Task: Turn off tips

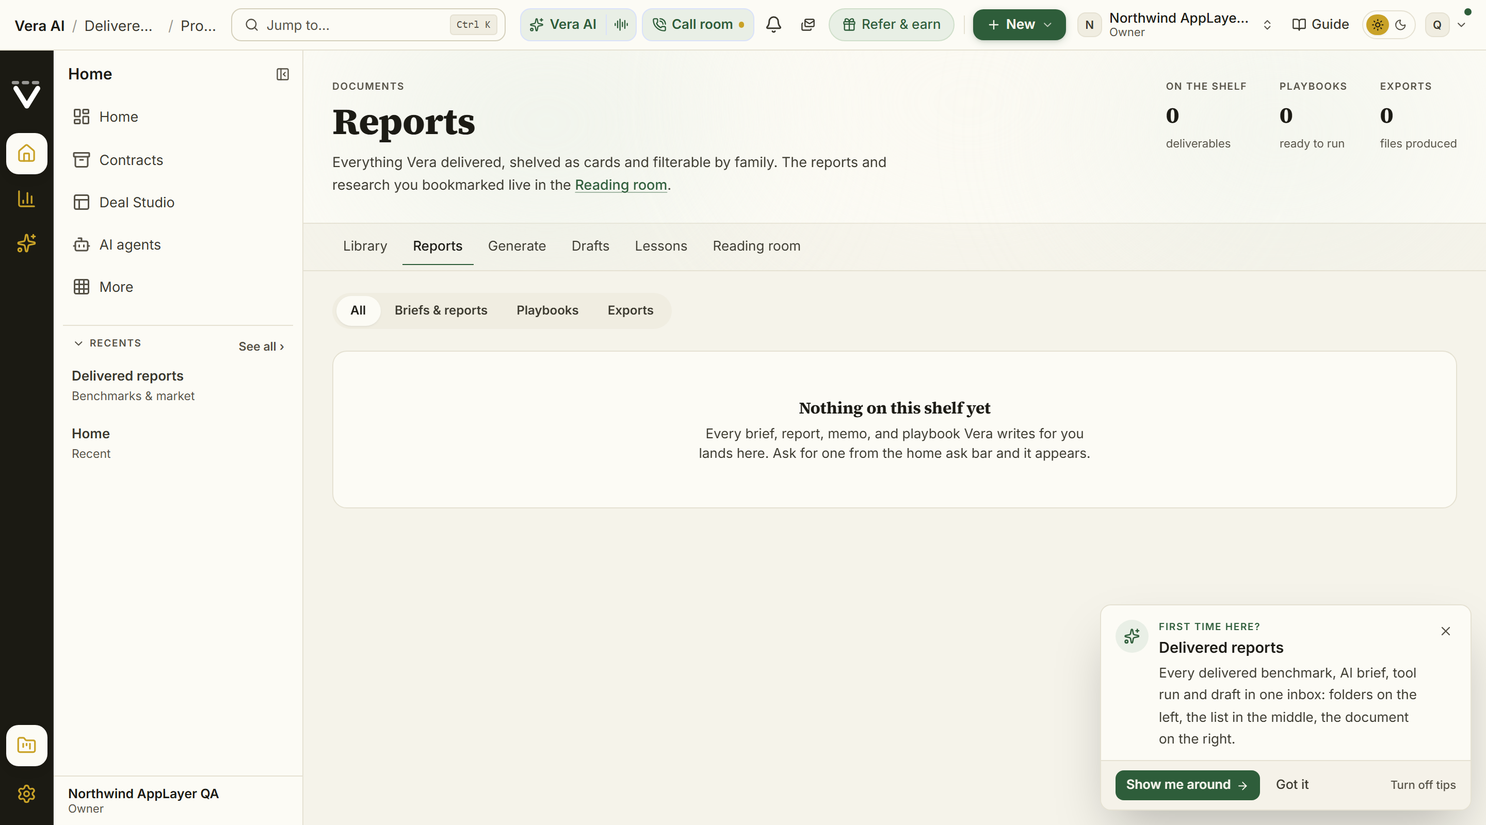Action: coord(1423,785)
